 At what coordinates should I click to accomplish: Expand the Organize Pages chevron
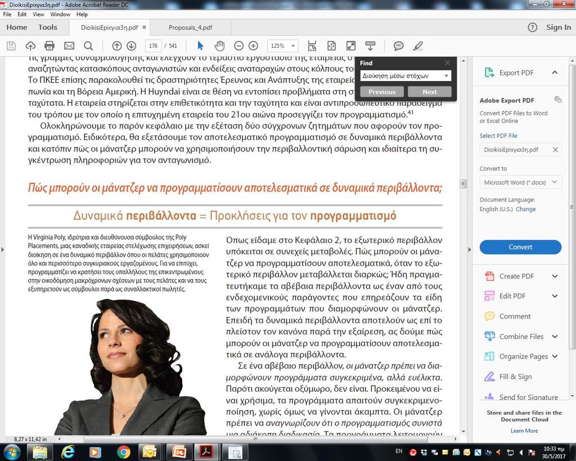click(x=555, y=356)
